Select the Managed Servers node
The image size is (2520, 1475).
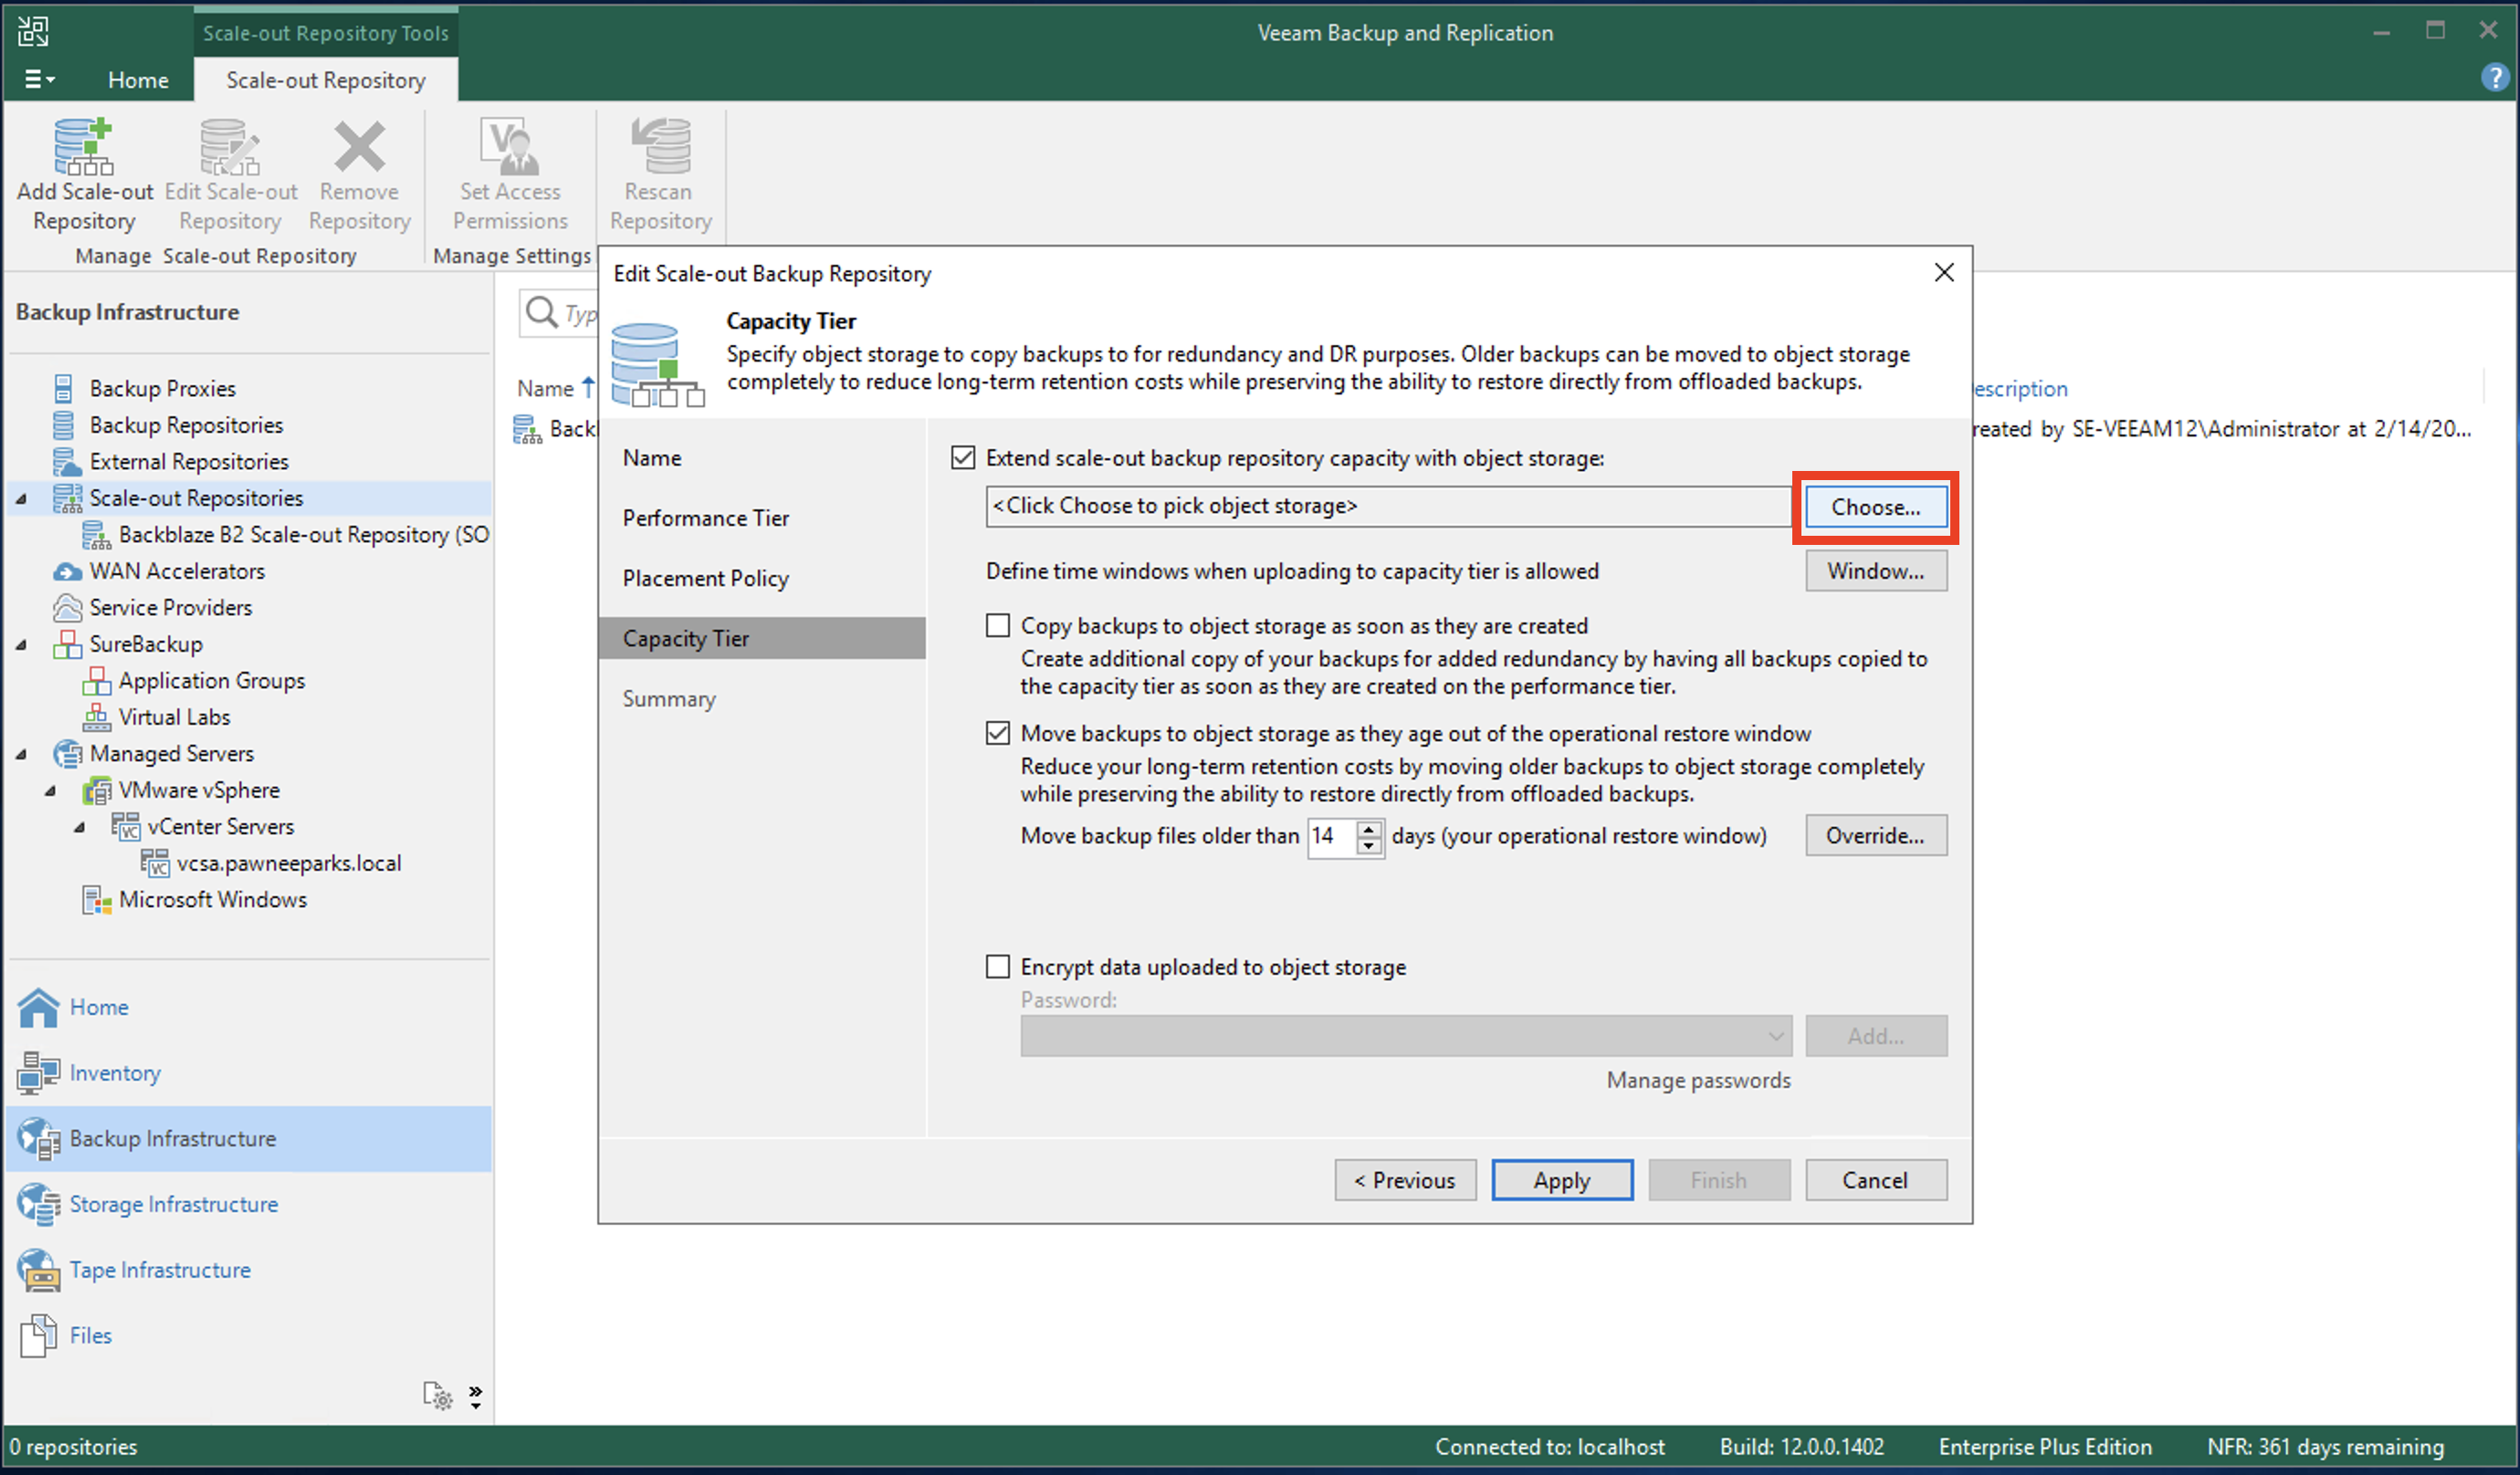click(x=171, y=753)
